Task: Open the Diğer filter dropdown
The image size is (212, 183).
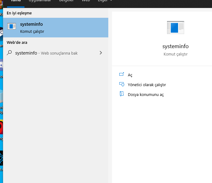Action: click(105, 1)
